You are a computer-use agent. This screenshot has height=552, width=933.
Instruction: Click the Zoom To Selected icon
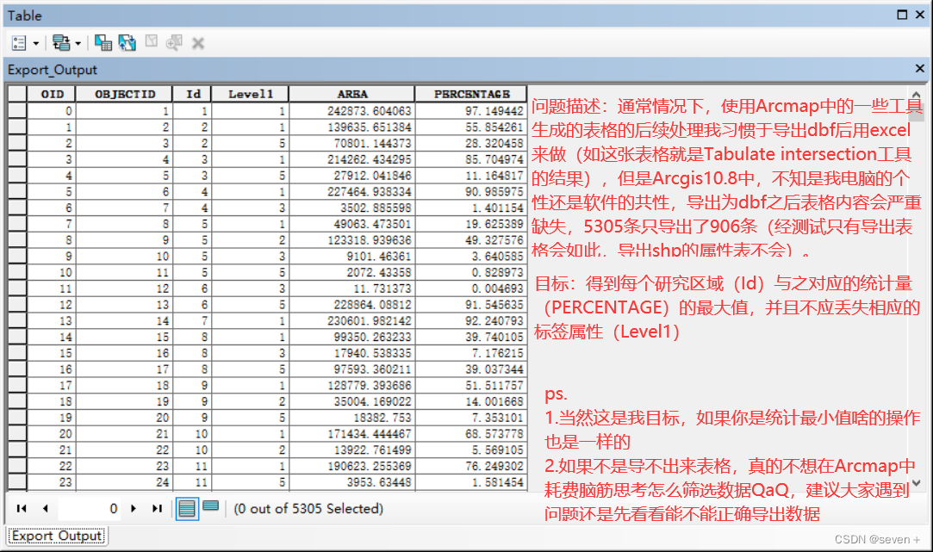click(174, 42)
